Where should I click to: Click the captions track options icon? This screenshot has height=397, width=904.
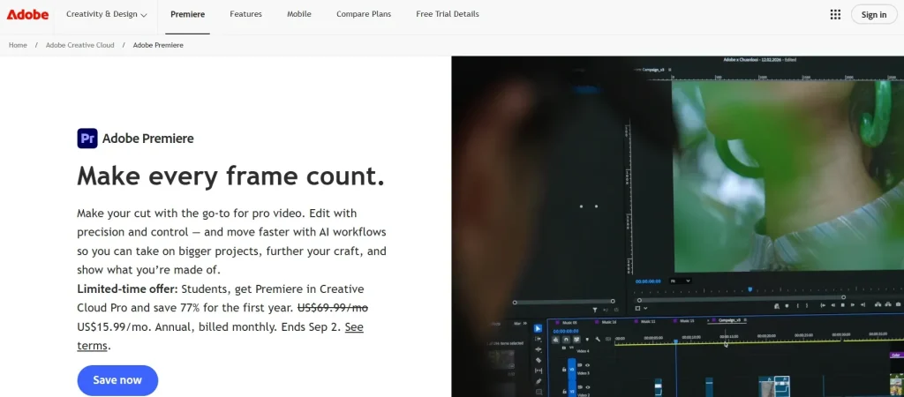click(x=608, y=339)
